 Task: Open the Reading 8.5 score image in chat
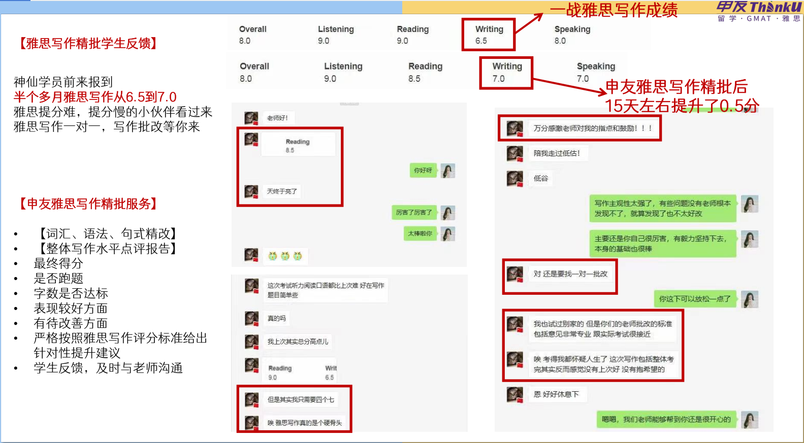tap(299, 145)
